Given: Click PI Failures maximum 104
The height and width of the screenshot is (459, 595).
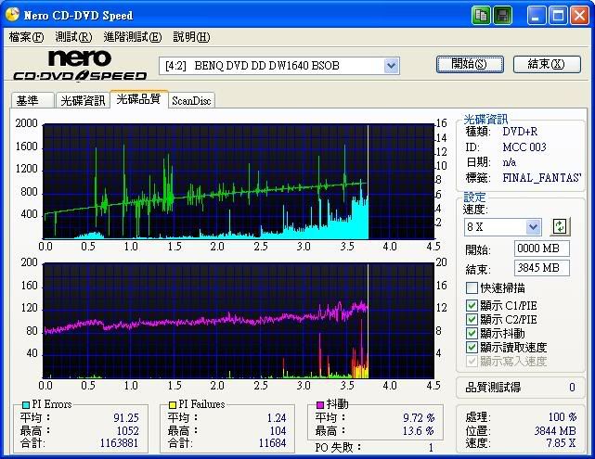Looking at the screenshot, I should [x=278, y=431].
